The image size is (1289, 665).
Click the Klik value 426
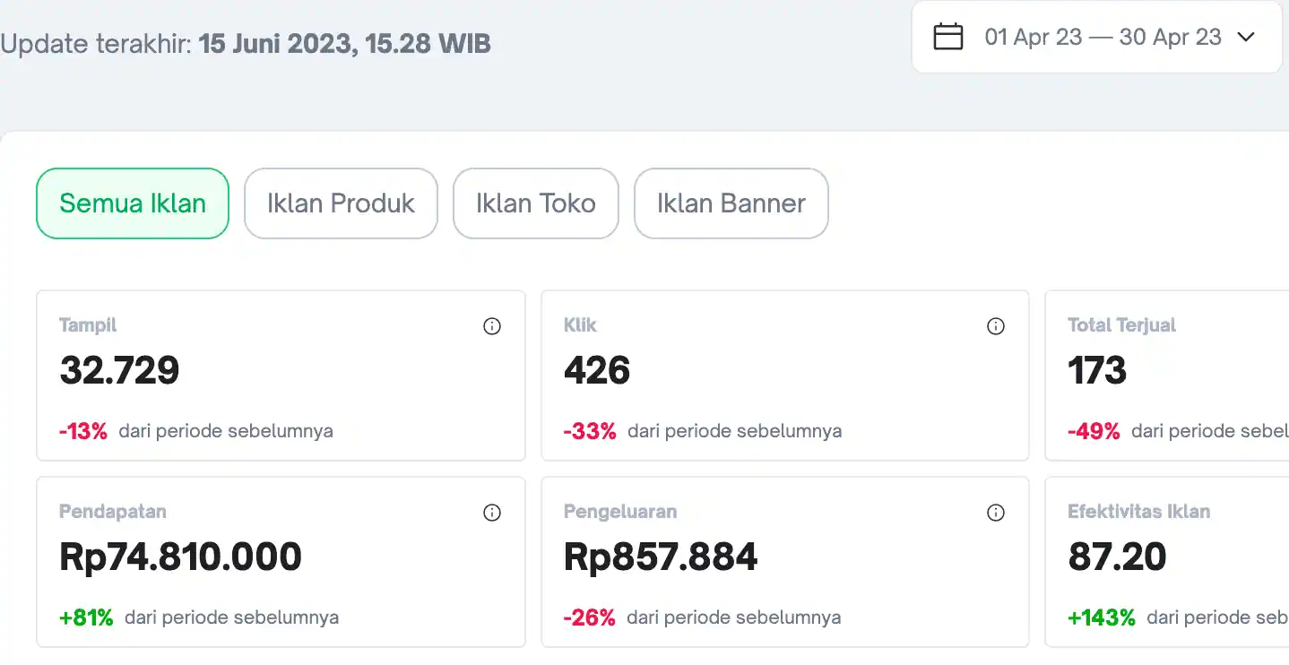click(x=597, y=370)
